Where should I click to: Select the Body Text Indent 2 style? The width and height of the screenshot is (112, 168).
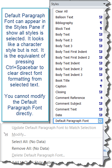69,69
